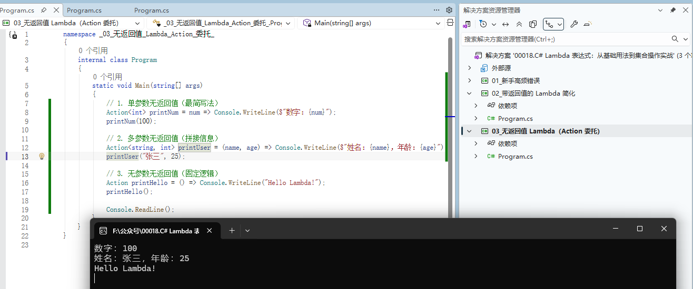
Task: Add a new terminal tab with plus
Action: pyautogui.click(x=232, y=231)
